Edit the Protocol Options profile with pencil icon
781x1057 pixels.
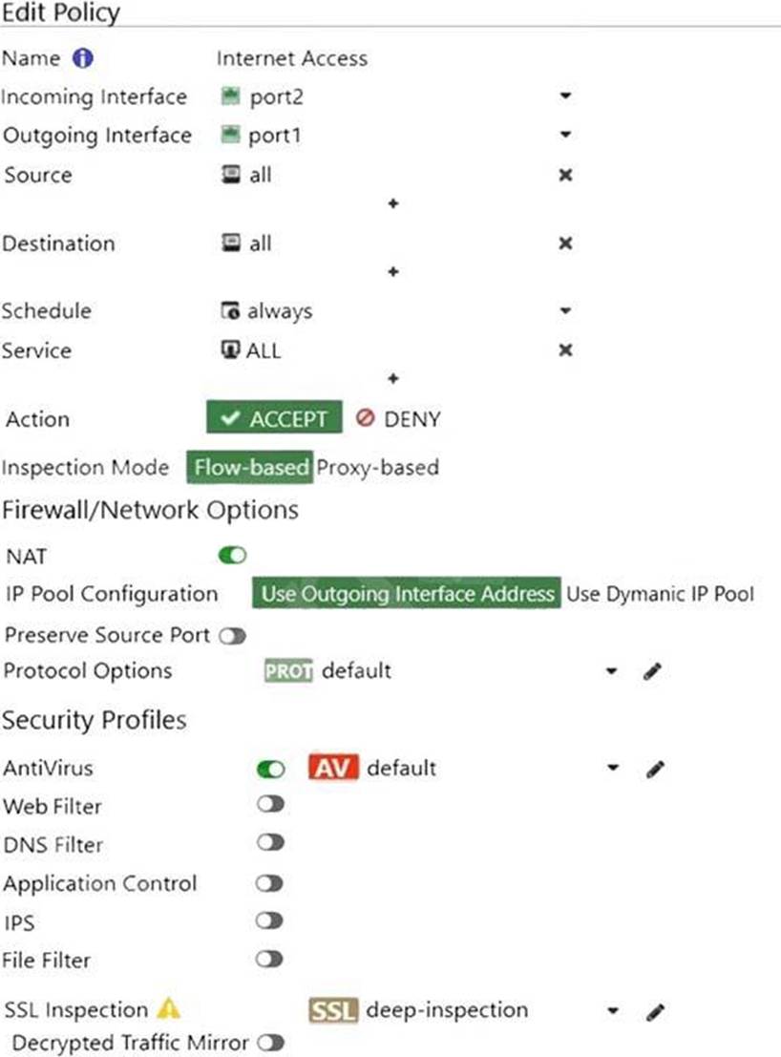tap(653, 671)
